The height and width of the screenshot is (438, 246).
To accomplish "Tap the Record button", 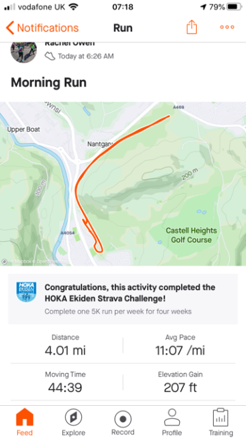I will [x=123, y=422].
